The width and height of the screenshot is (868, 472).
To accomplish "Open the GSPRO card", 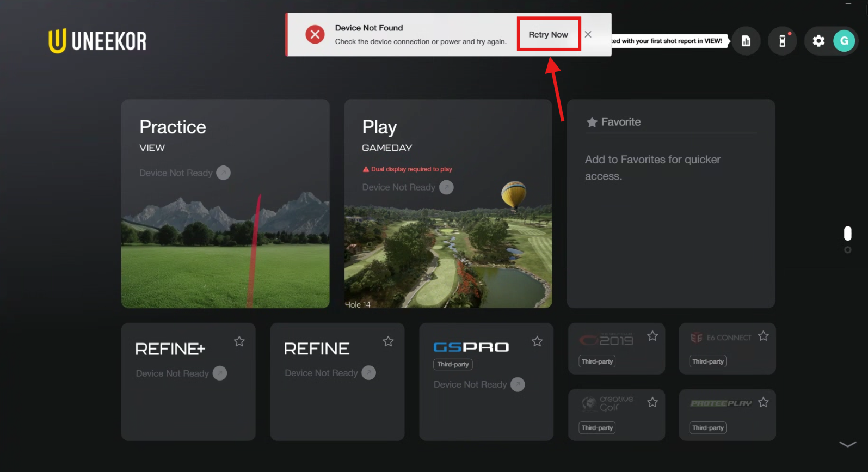I will click(x=487, y=382).
